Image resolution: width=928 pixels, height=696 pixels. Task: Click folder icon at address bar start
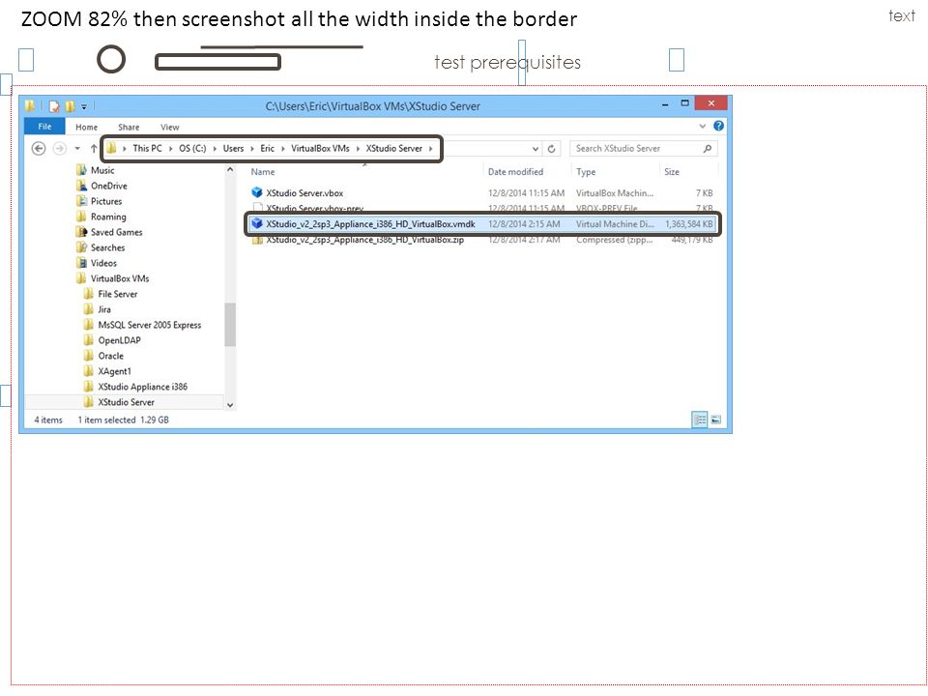tap(111, 148)
